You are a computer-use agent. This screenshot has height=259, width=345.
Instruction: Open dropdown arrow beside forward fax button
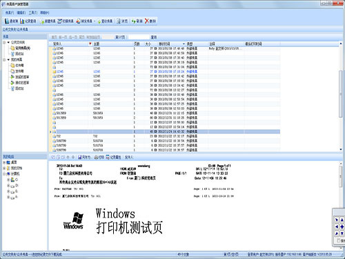tap(95, 21)
